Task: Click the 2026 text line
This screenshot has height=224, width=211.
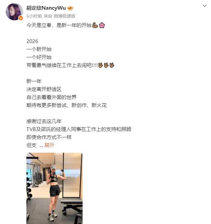Action: [32, 41]
